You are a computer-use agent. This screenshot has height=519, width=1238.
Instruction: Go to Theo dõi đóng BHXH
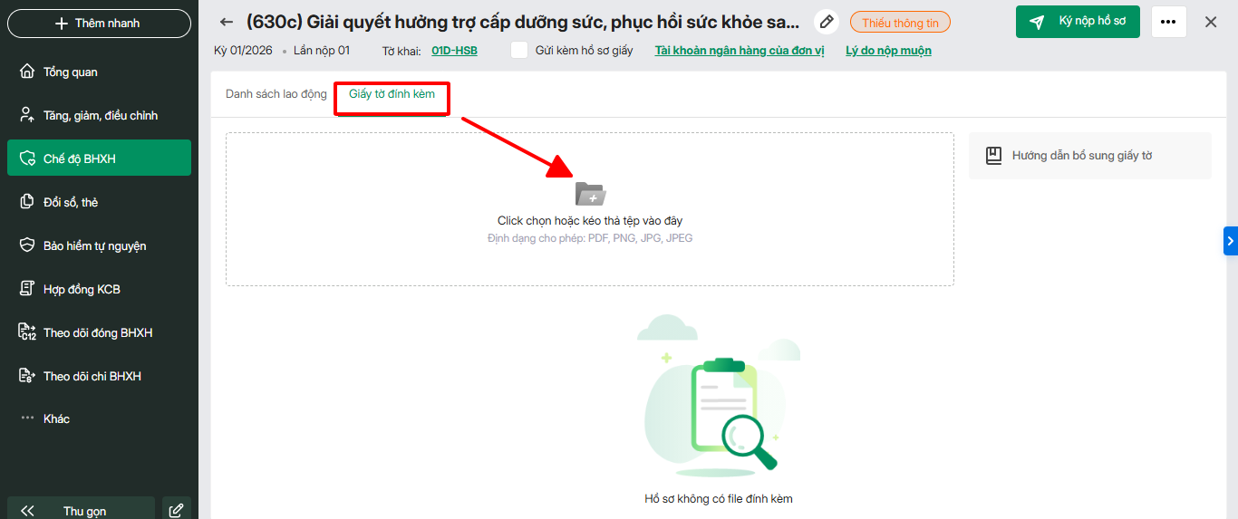point(98,332)
